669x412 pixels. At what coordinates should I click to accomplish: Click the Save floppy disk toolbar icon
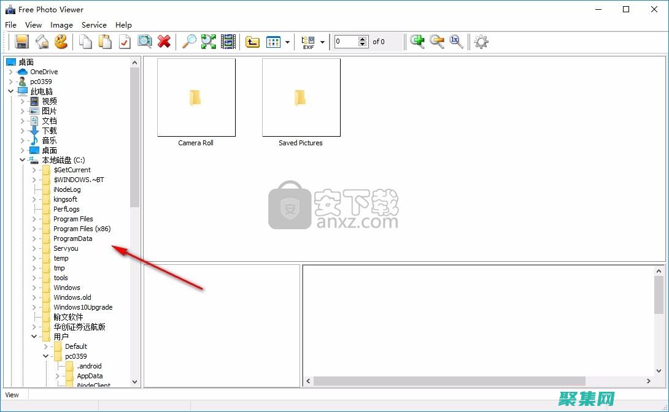(22, 42)
